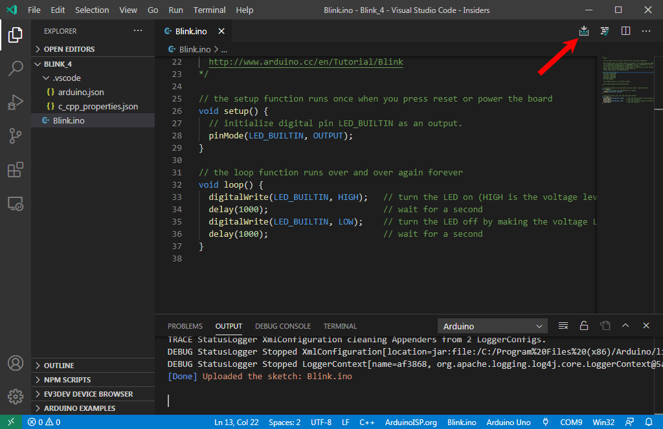Open the Terminal menu
This screenshot has width=663, height=429.
pyautogui.click(x=208, y=10)
